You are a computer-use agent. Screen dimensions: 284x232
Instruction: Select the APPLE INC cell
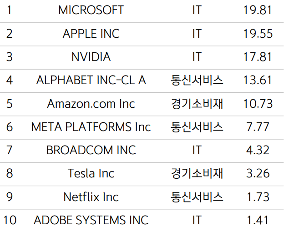pos(91,34)
